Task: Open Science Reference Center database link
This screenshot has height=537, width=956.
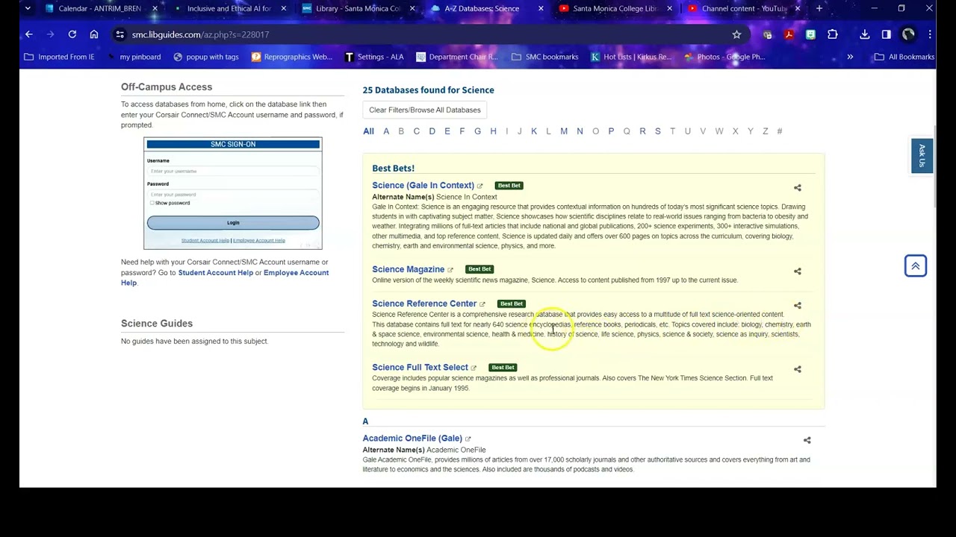Action: click(424, 304)
